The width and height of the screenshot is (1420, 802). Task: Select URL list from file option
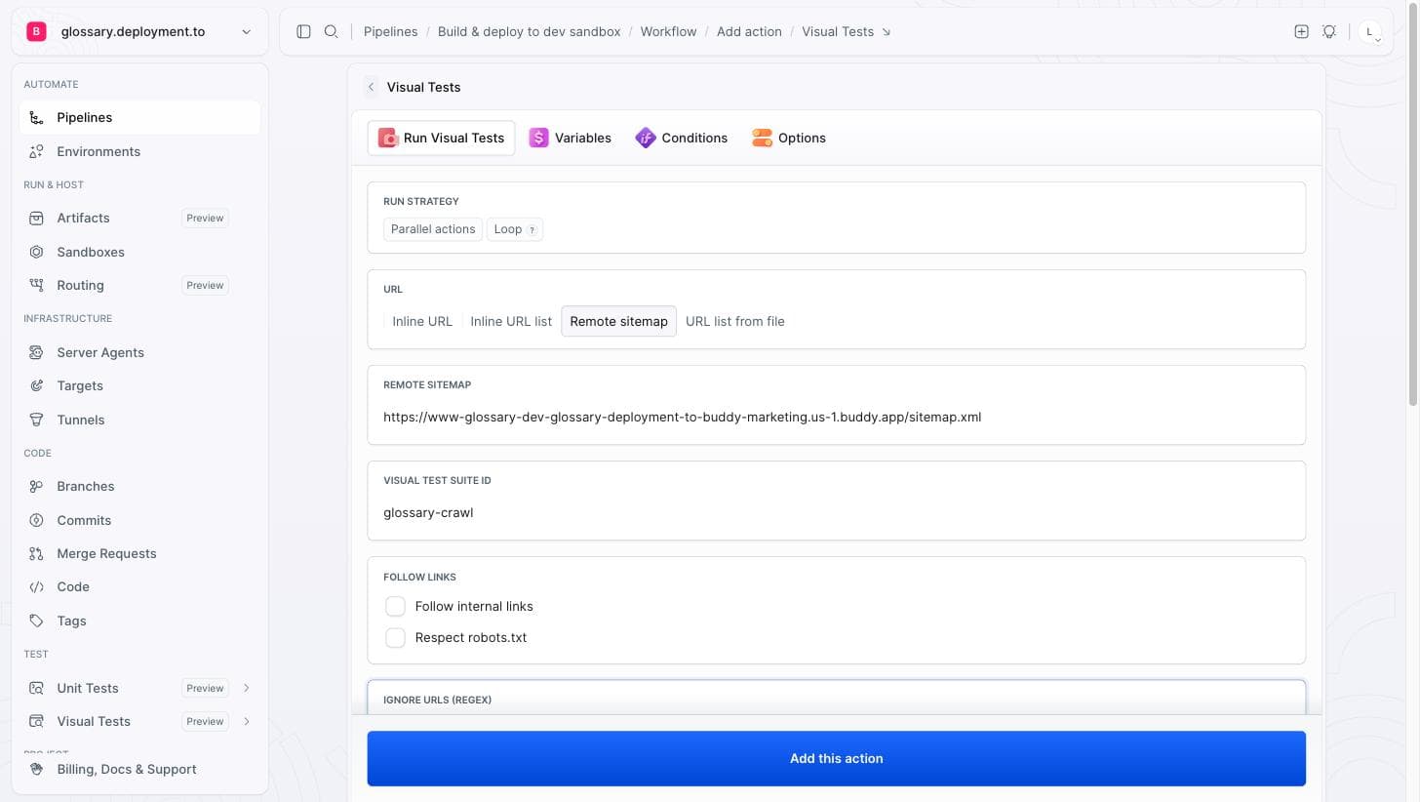(734, 321)
